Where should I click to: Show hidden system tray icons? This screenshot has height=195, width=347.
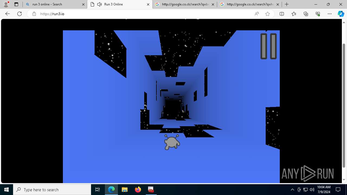(292, 190)
